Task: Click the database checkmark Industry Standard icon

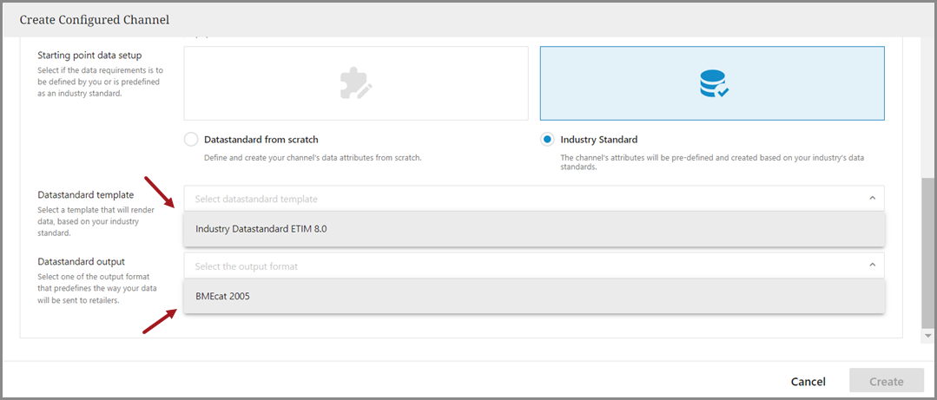Action: click(x=713, y=83)
